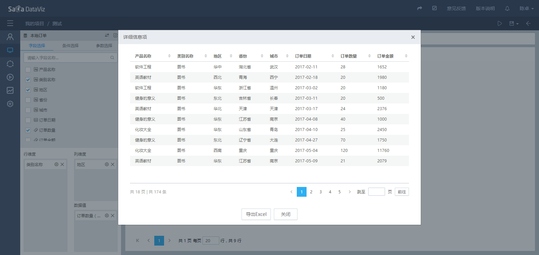Open the user profile sidebar icon
Image resolution: width=539 pixels, height=255 pixels.
coord(10,37)
